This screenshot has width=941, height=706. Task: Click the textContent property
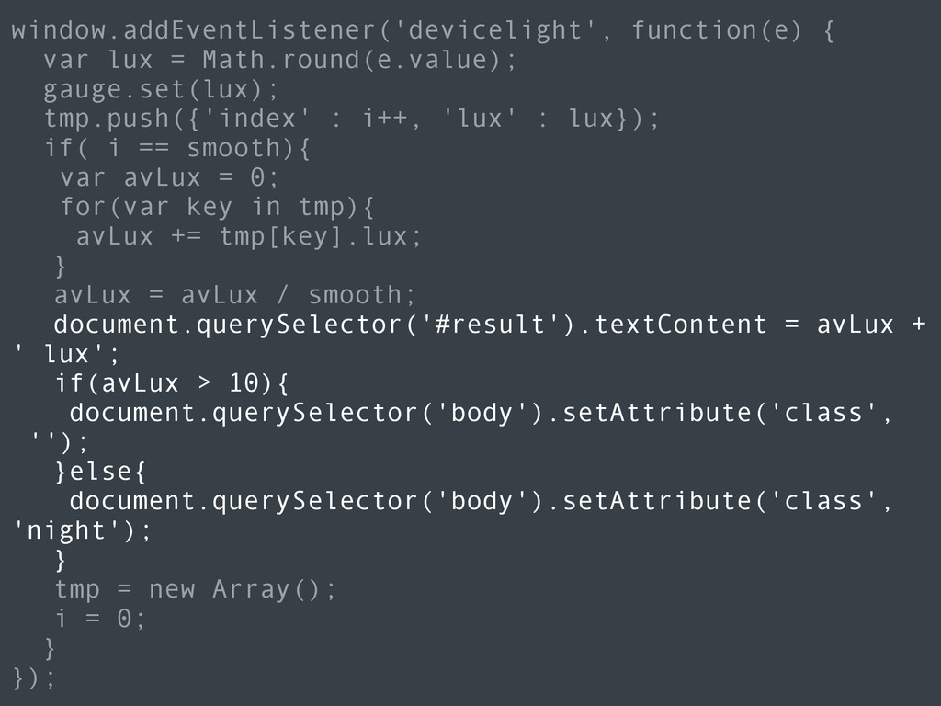681,325
